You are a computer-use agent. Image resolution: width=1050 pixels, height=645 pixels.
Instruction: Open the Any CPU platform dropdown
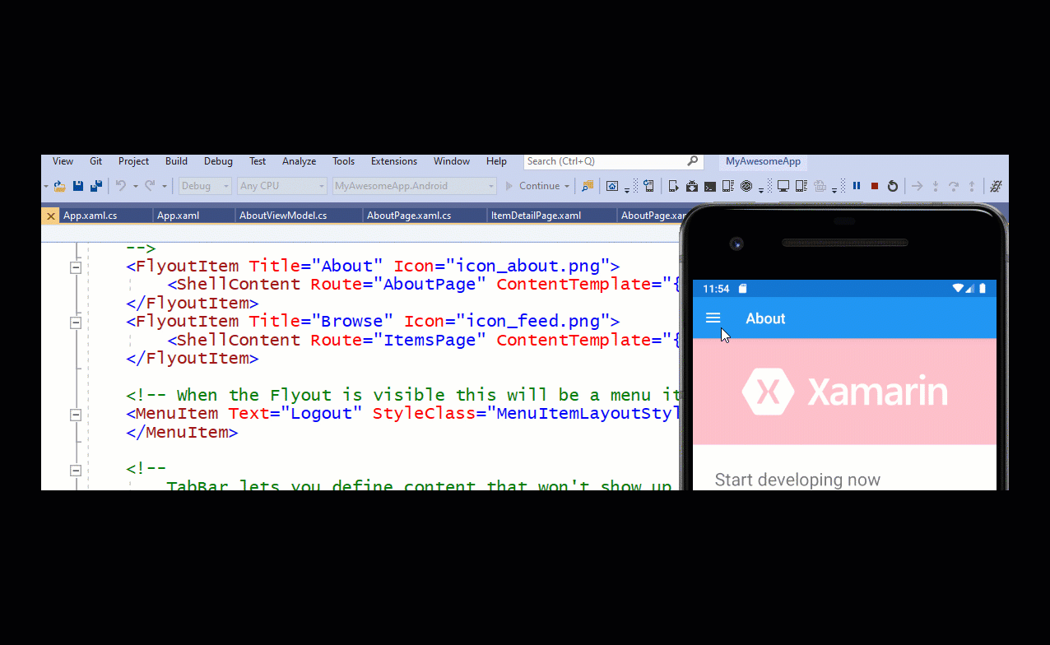coord(281,186)
